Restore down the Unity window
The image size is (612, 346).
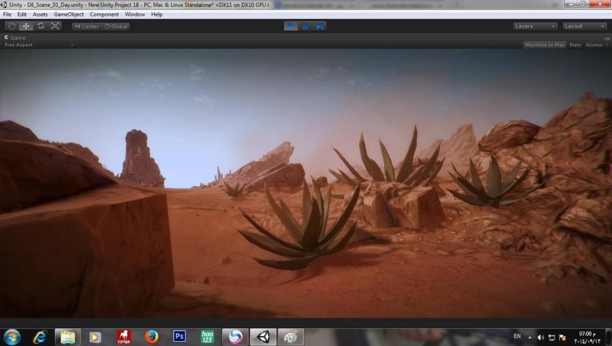pos(583,4)
